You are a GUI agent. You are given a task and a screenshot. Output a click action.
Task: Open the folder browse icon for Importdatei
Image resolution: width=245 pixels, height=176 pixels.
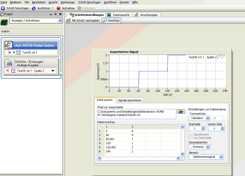point(181,111)
